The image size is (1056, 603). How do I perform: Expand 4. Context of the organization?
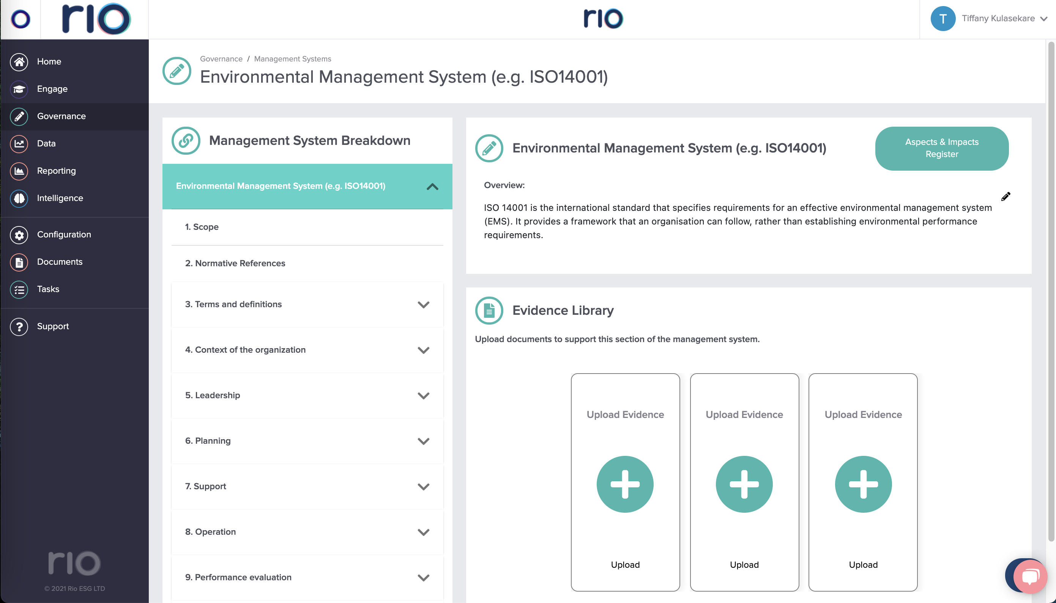[423, 350]
